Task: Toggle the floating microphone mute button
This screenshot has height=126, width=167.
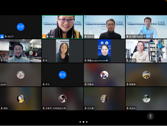Action: [150, 116]
